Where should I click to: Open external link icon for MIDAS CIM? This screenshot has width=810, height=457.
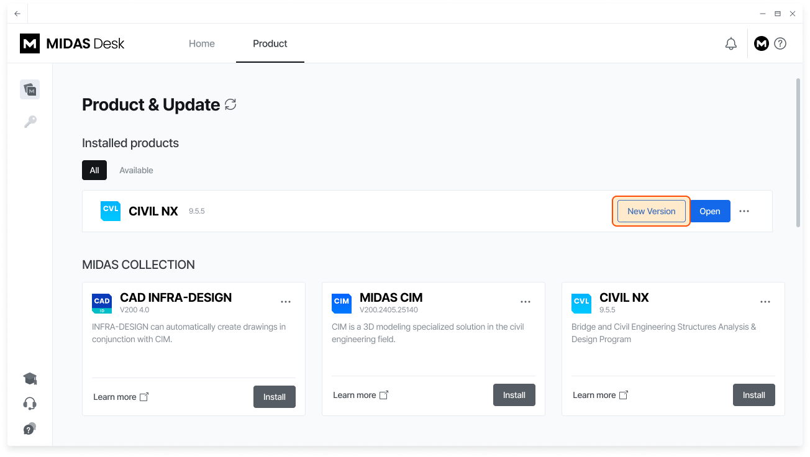tap(384, 395)
